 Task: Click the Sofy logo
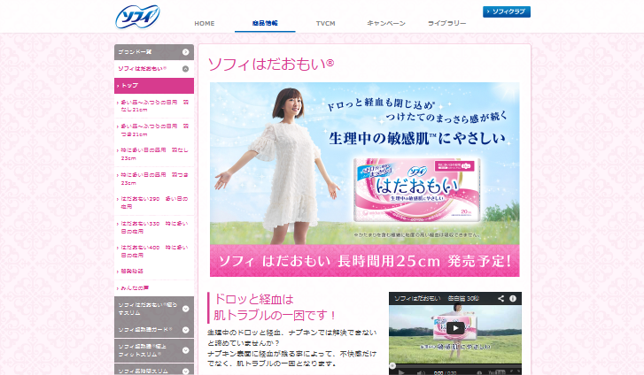click(137, 17)
